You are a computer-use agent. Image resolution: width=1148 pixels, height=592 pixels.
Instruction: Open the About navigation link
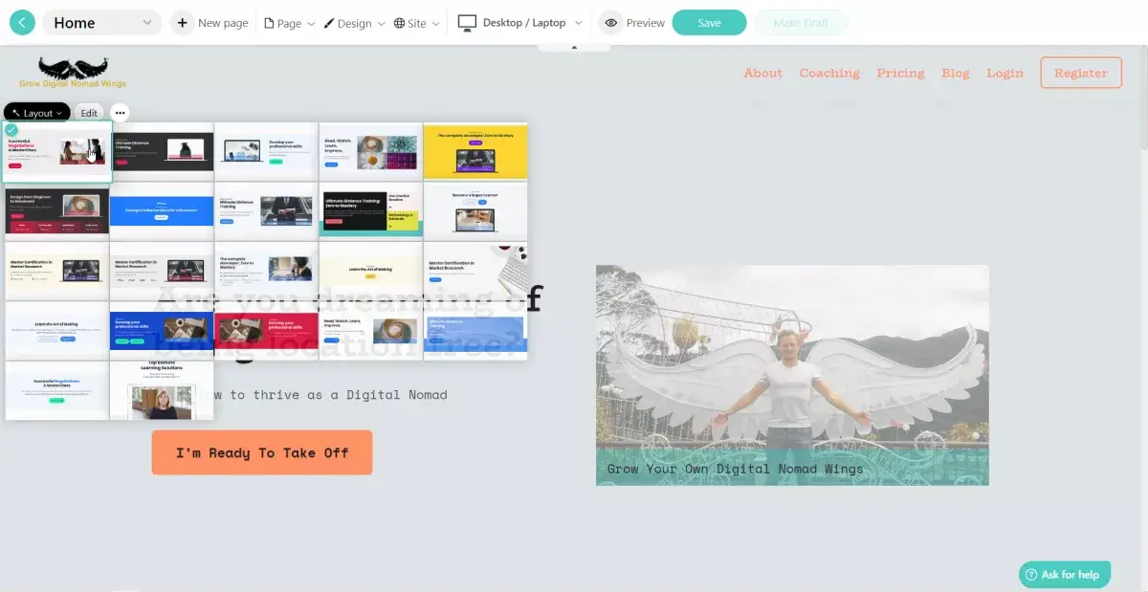pos(763,73)
